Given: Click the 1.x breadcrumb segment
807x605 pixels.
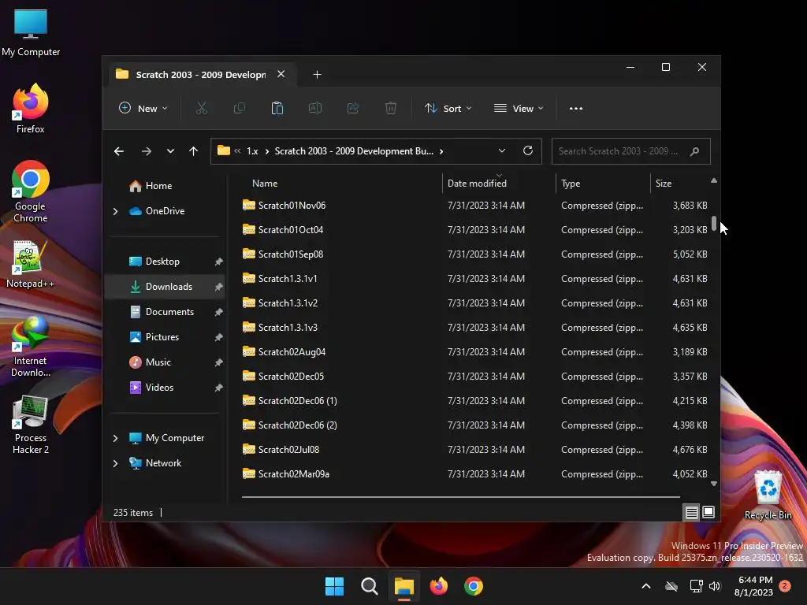Looking at the screenshot, I should pos(252,151).
